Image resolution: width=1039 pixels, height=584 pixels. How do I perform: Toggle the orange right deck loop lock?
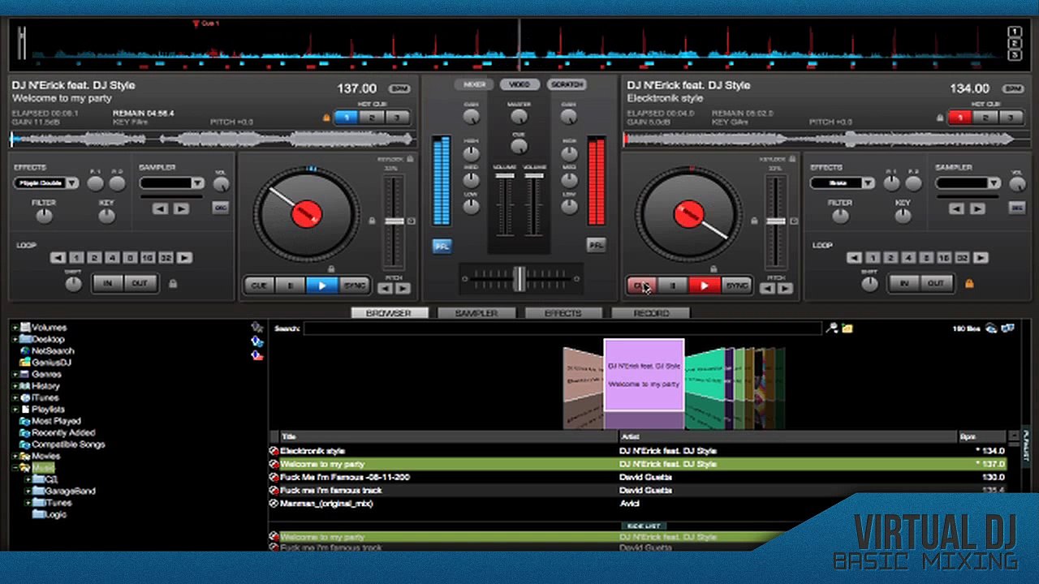pos(968,283)
